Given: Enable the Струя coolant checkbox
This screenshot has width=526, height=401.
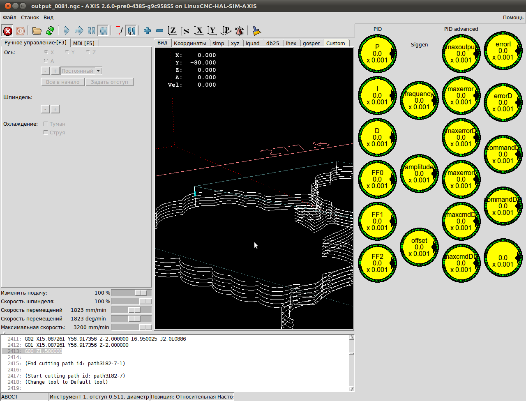Looking at the screenshot, I should (46, 133).
